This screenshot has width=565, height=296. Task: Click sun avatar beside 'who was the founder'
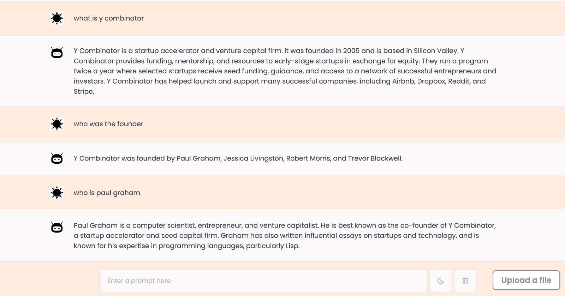tap(57, 124)
